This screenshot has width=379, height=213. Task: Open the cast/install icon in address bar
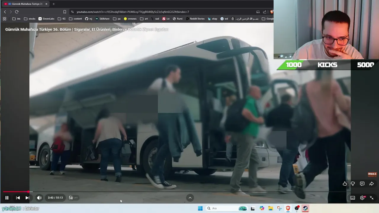(x=258, y=12)
